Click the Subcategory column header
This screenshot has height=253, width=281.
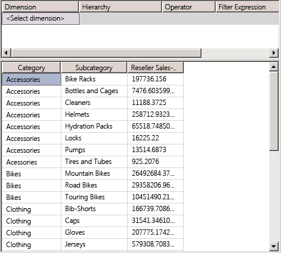click(x=94, y=68)
